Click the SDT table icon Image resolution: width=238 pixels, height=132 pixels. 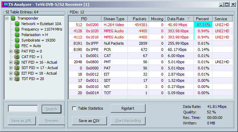(x=17, y=68)
